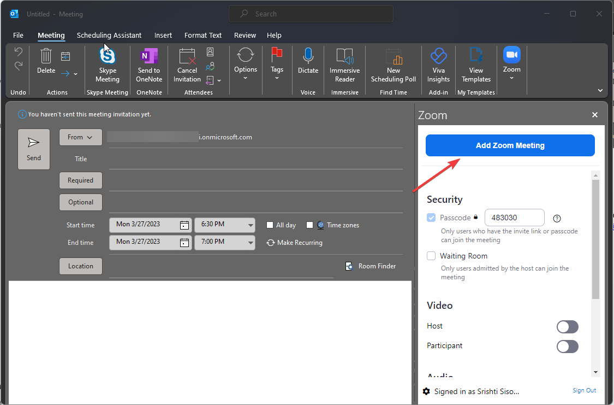Create a New Scheduling Poll
The width and height of the screenshot is (614, 405).
point(393,64)
